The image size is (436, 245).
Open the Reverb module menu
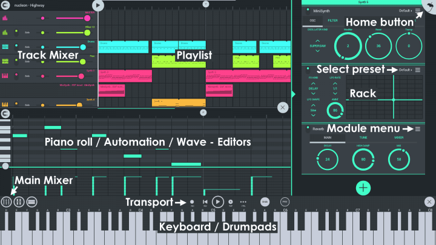pos(418,129)
